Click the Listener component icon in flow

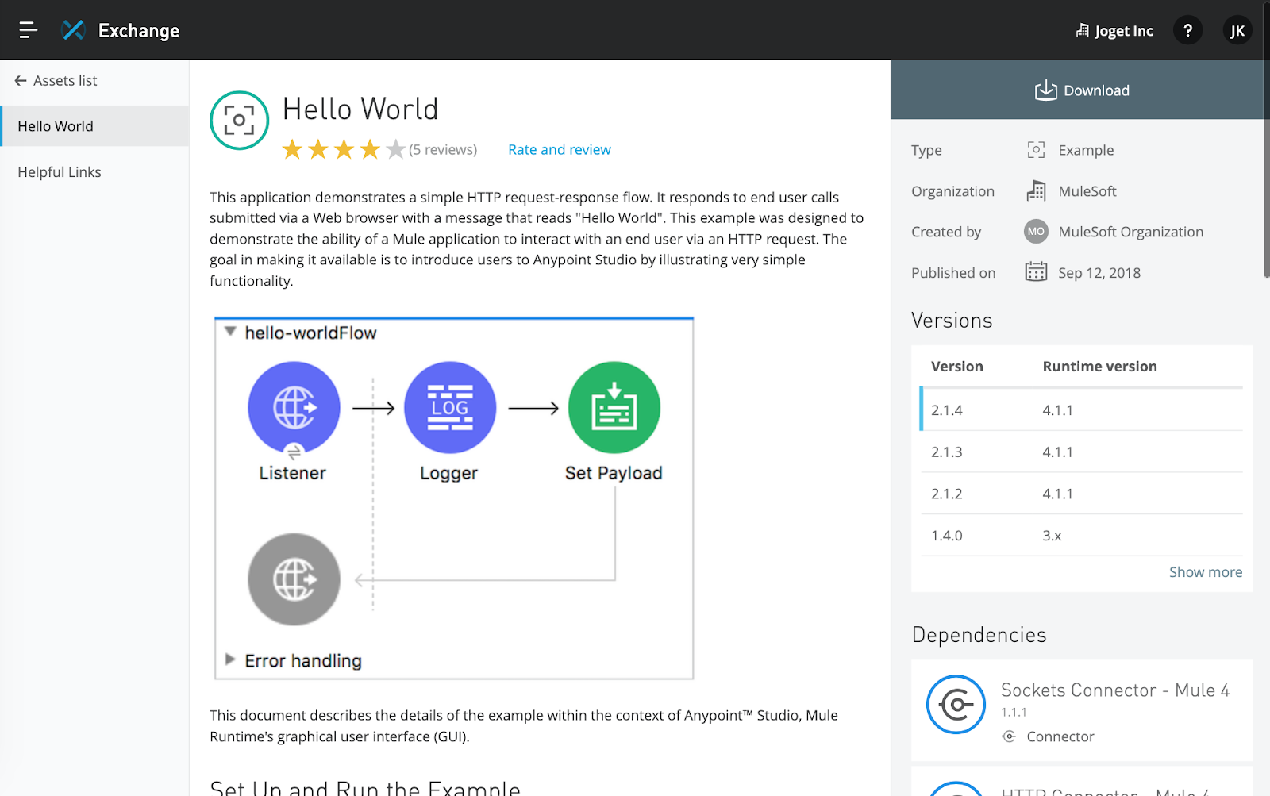[x=294, y=408]
